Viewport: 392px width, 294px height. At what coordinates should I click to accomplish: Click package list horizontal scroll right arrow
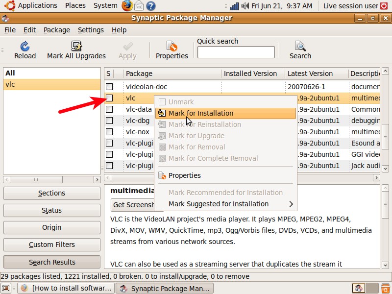[376, 177]
